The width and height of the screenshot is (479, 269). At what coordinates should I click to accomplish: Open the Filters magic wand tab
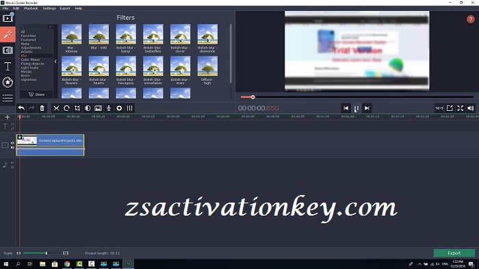point(8,34)
